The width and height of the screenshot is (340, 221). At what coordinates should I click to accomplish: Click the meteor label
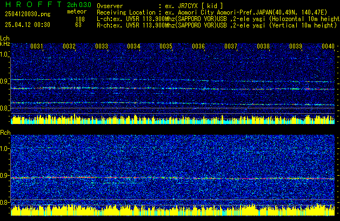(x=77, y=11)
